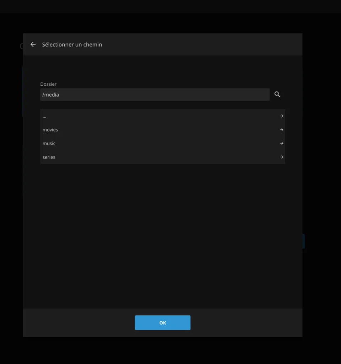Click the 'Sélectionner un chemin' dialog title
This screenshot has height=364, width=341.
(72, 44)
